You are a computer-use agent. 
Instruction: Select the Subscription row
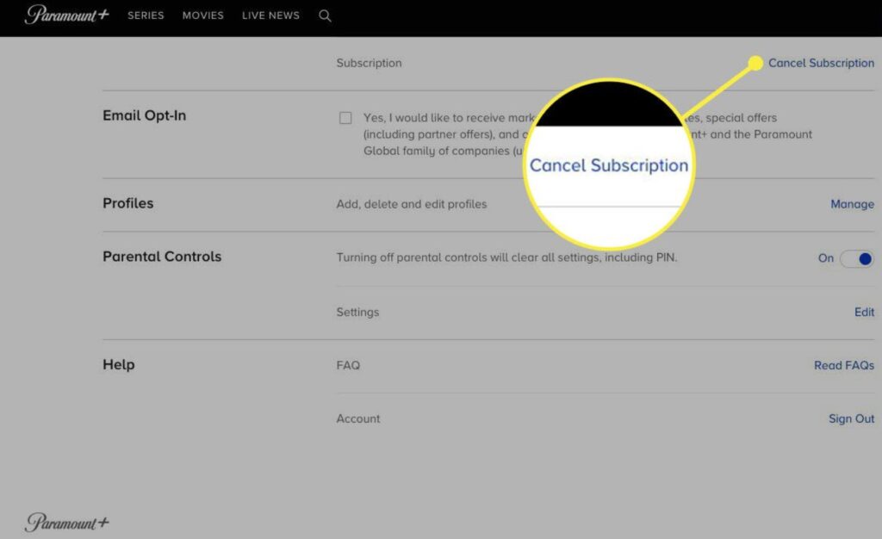pos(369,63)
